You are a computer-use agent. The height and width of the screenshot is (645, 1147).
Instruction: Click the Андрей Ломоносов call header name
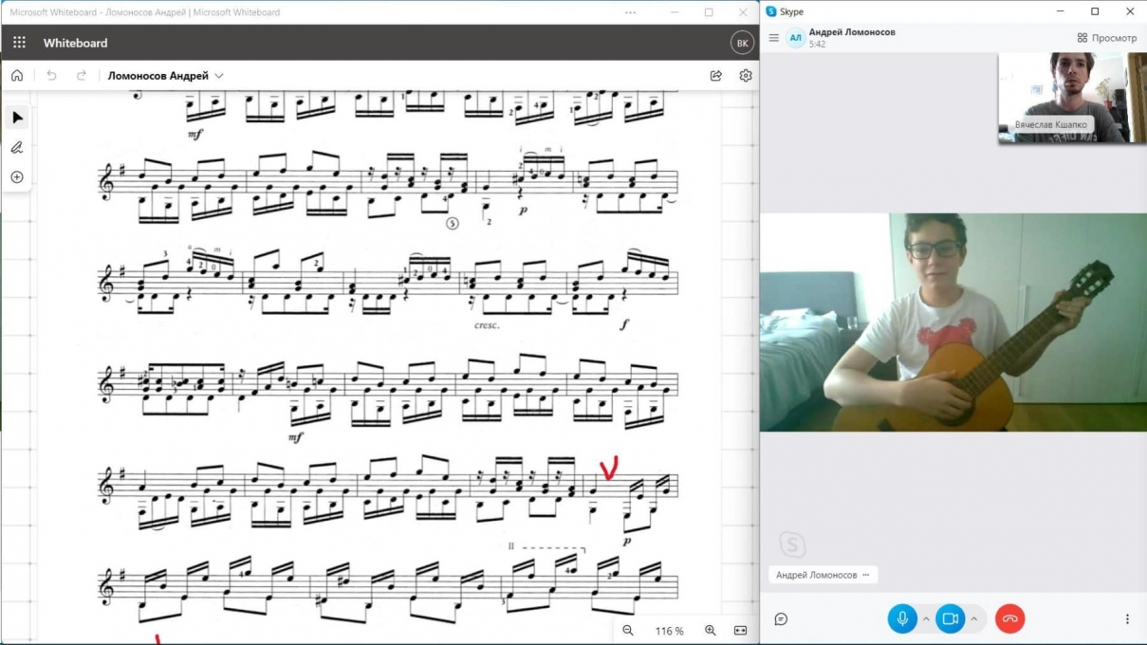click(852, 32)
